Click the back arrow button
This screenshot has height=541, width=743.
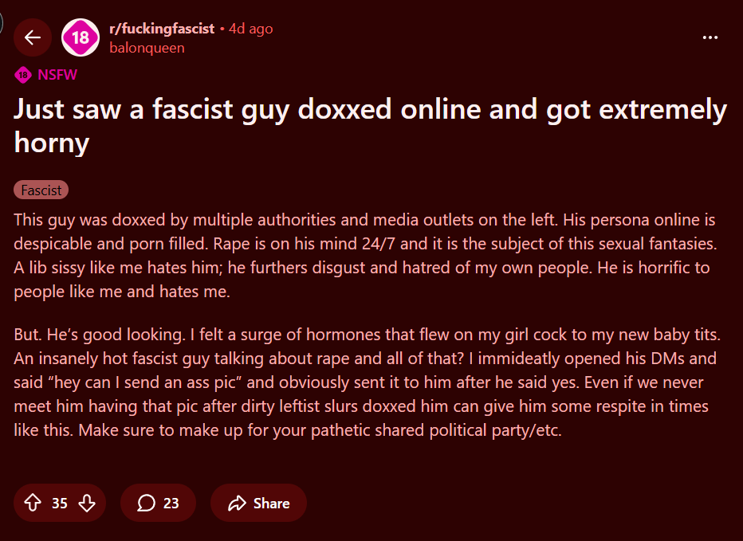[x=33, y=37]
